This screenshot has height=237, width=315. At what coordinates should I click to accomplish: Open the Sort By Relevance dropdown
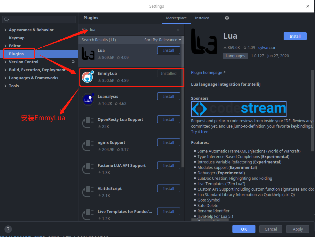163,40
